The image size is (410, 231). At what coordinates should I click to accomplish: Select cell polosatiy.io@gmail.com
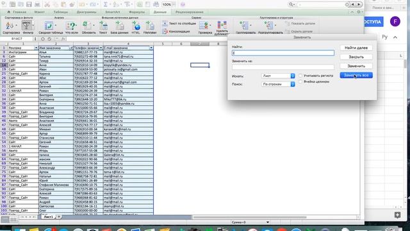pos(128,69)
